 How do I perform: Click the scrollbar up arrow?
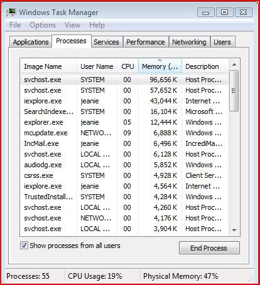tap(234, 65)
